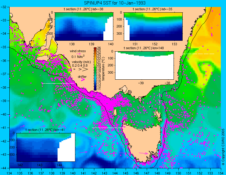Viewport: 226px width, 175px height.
Task: Select the 'wind stress' legend label
Action: coord(78,51)
